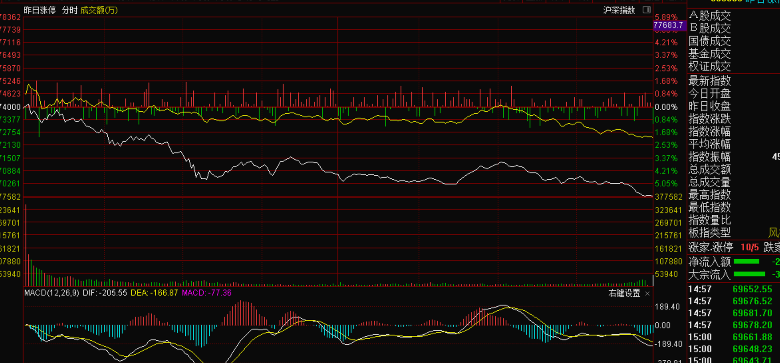Select the 分时 time-sharing tab
Screen dimensions: 780x363
(70, 10)
